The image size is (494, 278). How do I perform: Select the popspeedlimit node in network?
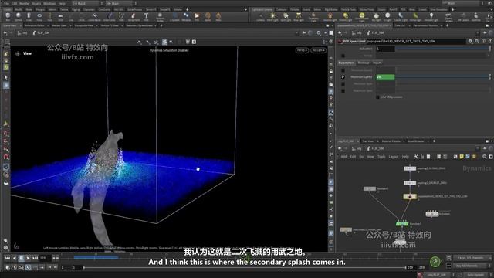click(x=410, y=197)
